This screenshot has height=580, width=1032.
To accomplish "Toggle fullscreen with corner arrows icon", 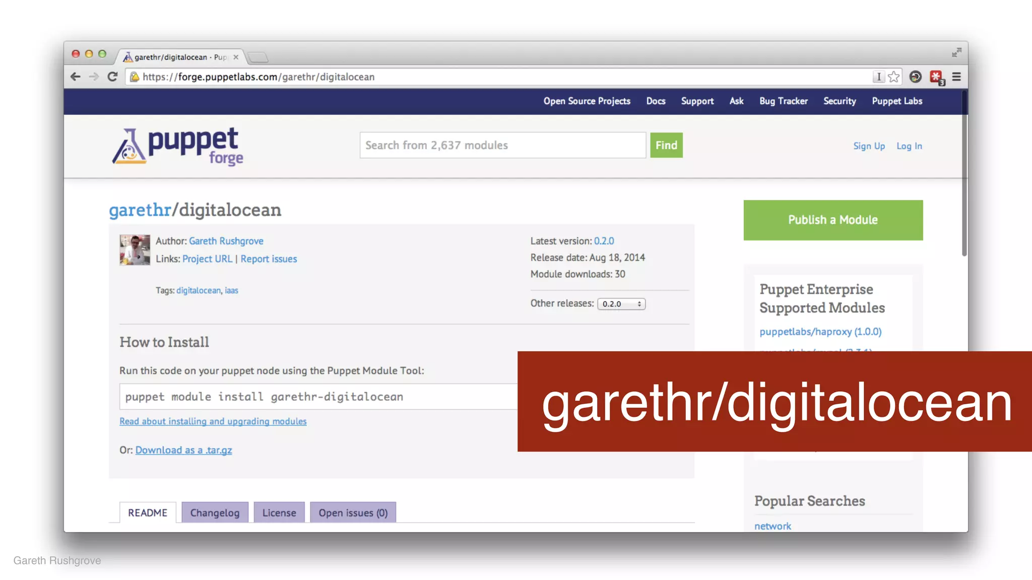I will 956,52.
